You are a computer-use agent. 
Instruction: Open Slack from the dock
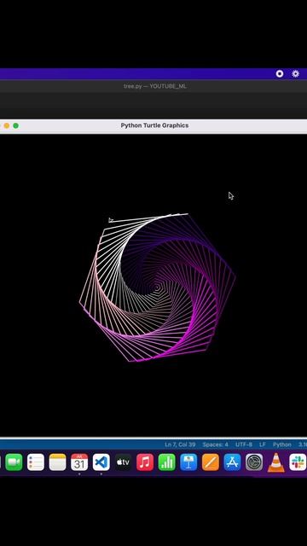click(x=298, y=462)
